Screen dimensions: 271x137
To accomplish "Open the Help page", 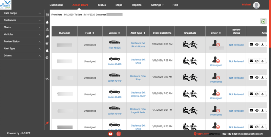I will [175, 5].
